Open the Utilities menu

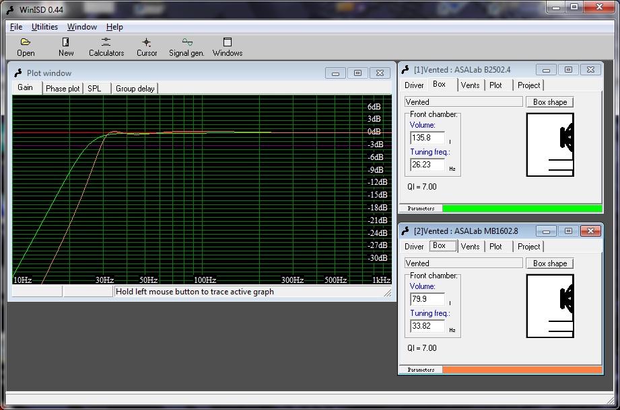pyautogui.click(x=44, y=27)
